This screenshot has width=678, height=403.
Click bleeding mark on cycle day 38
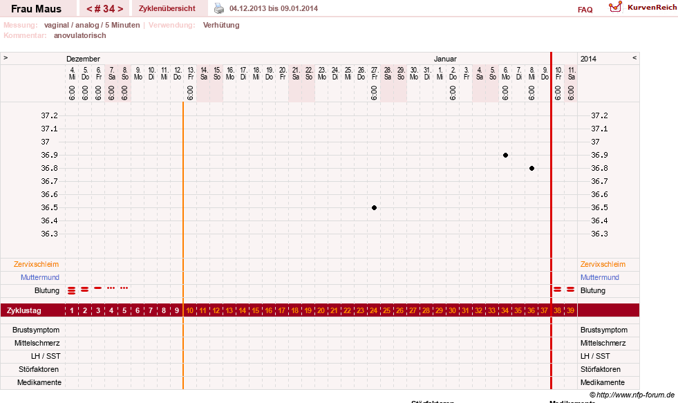click(558, 289)
